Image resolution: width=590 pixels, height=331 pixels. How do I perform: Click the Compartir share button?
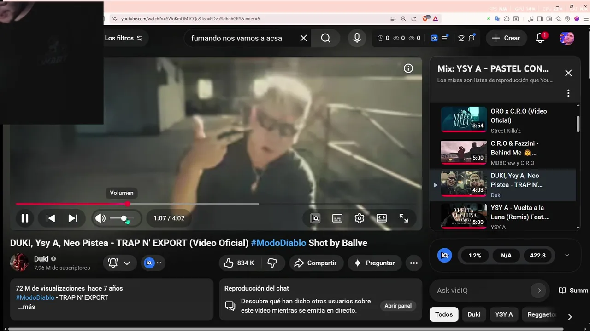click(316, 263)
